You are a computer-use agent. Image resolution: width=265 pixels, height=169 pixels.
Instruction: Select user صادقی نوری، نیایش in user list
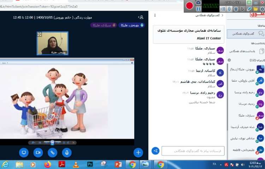(x=247, y=138)
